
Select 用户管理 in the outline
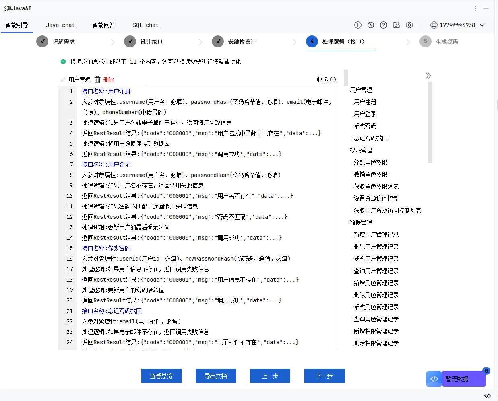click(361, 90)
